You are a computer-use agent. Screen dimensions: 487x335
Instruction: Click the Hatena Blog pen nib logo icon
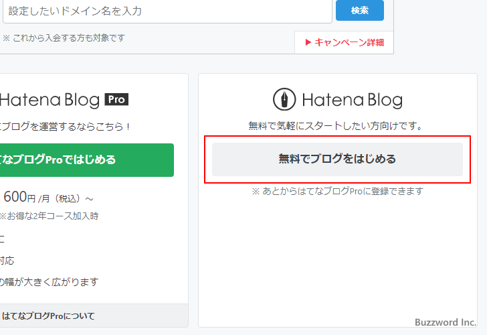[284, 99]
